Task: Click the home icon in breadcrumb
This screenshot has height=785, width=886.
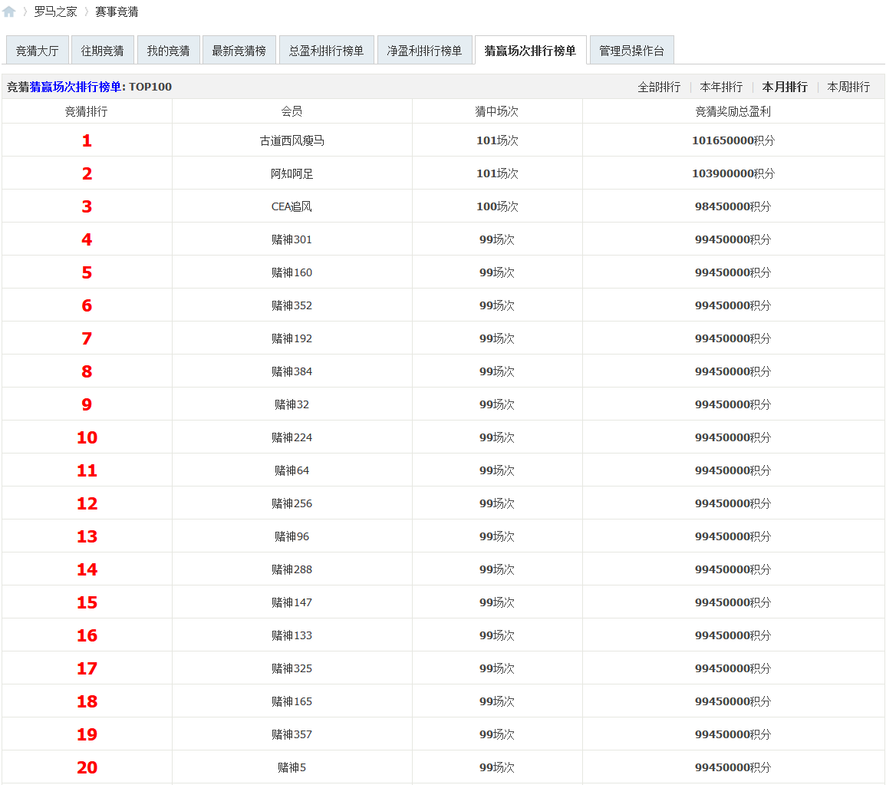Action: click(9, 12)
